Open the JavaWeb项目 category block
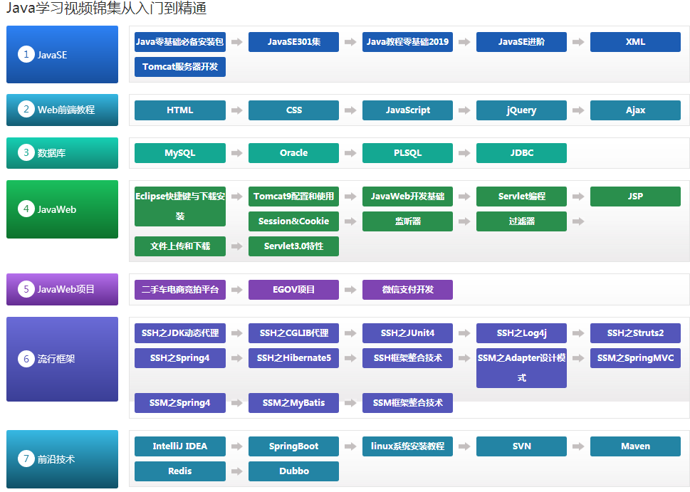The image size is (690, 492). (62, 289)
